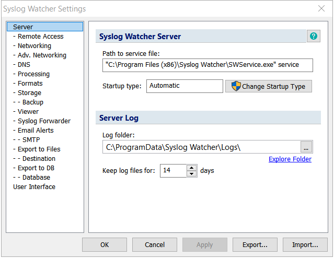Screen dimensions: 334x258
Task: Click the keep log files days value
Action: [174, 170]
